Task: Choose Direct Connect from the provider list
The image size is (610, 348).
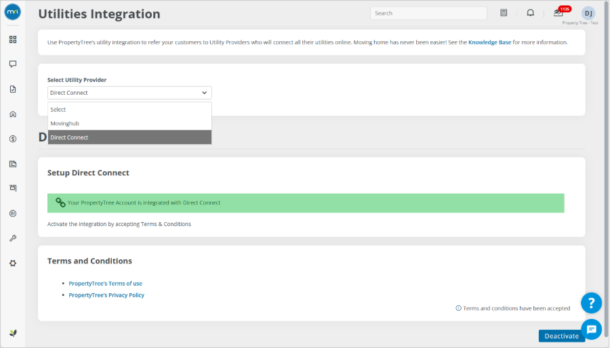Action: 129,137
